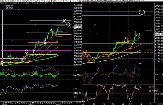The width and height of the screenshot is (163, 105).
Task: Click date 31 on the intraday time axis
Action: coord(123,104)
